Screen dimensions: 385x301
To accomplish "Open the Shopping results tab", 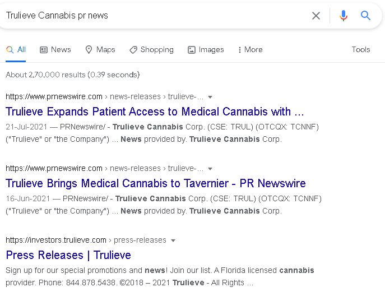I will coord(151,49).
